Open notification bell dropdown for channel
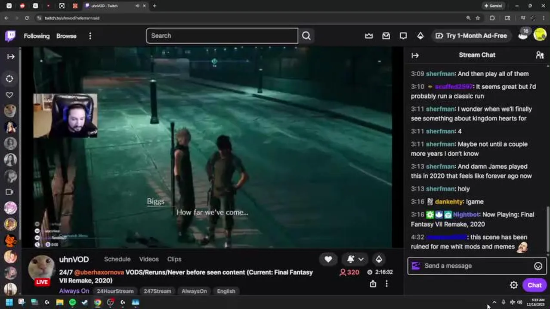550x309 pixels. click(355, 259)
